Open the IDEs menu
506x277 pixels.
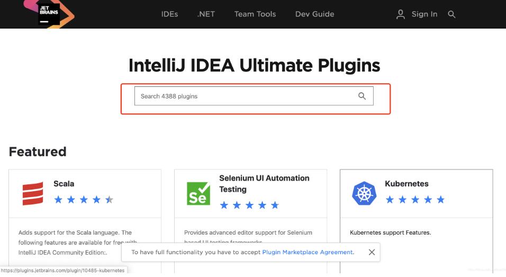tap(169, 14)
